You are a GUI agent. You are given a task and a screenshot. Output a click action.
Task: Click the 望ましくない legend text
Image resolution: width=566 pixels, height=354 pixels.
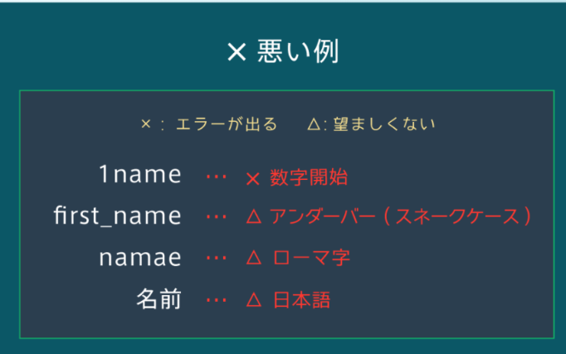[384, 124]
